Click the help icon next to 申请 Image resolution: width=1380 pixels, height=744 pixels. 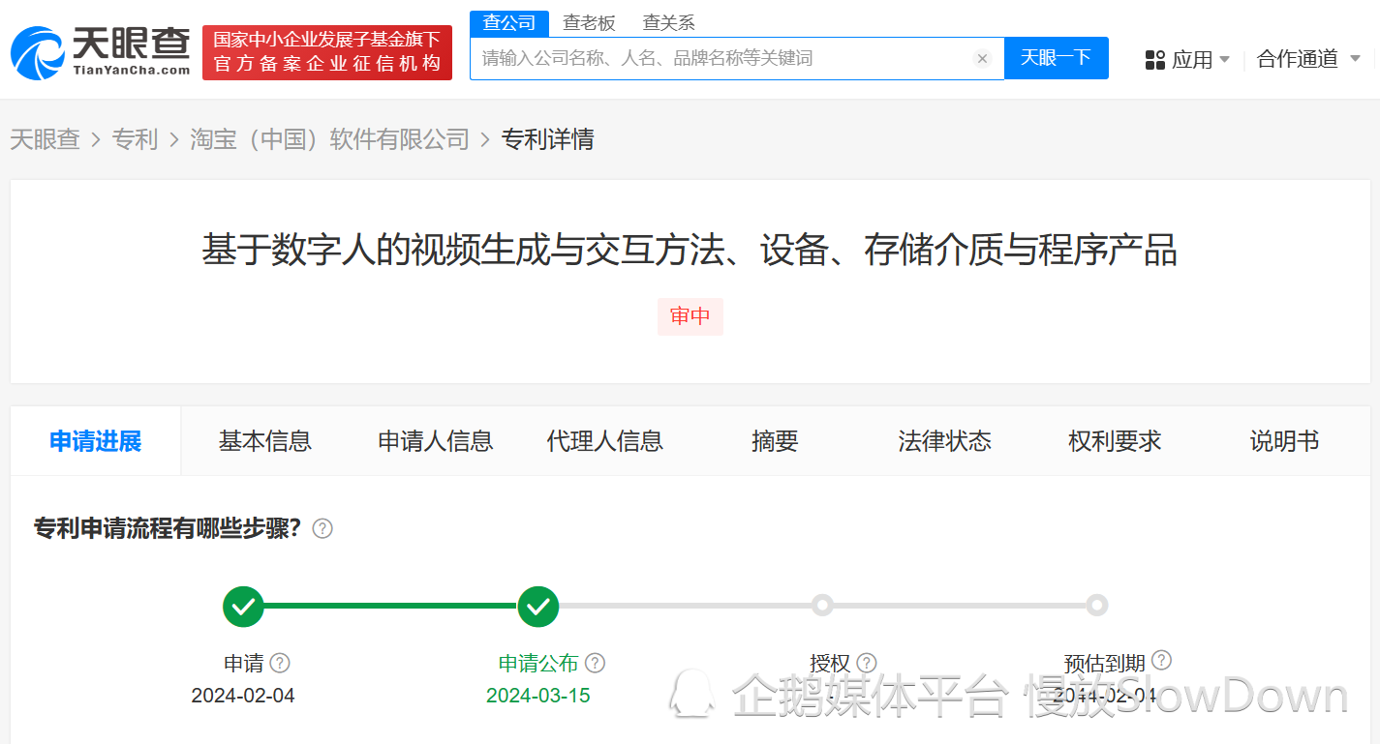(280, 663)
